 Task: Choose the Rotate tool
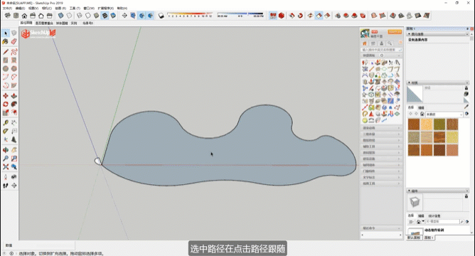(x=6, y=105)
